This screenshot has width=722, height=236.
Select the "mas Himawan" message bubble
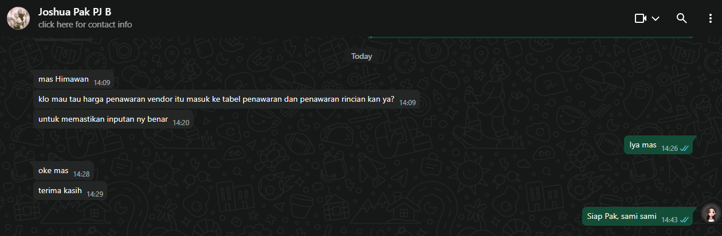click(x=74, y=81)
